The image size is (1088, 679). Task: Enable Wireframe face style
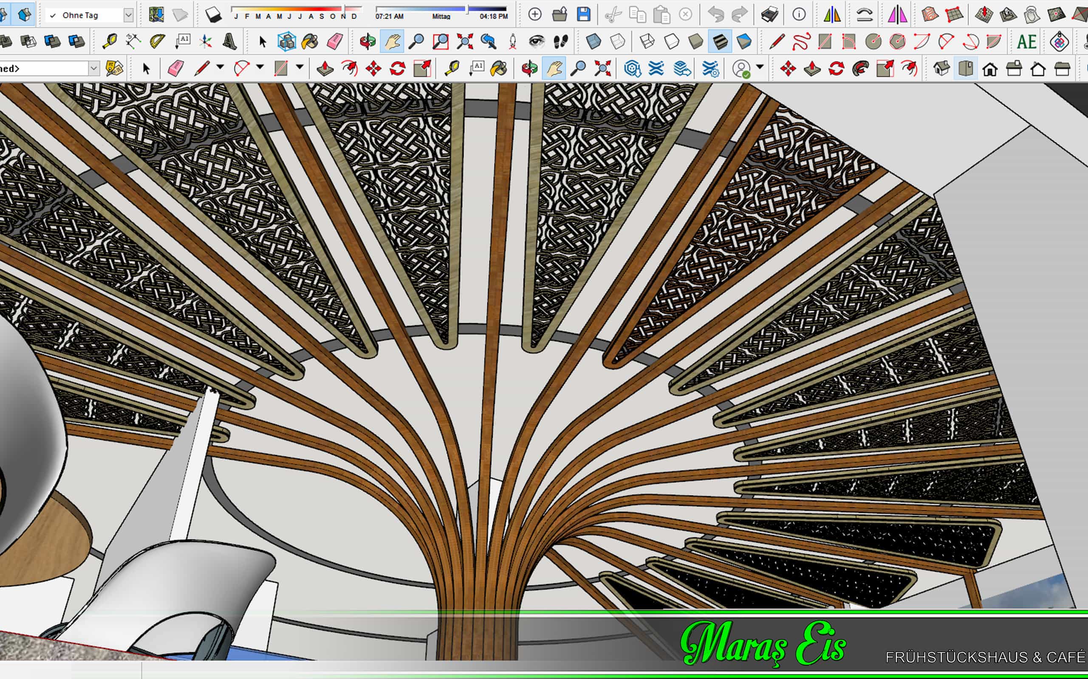[647, 42]
